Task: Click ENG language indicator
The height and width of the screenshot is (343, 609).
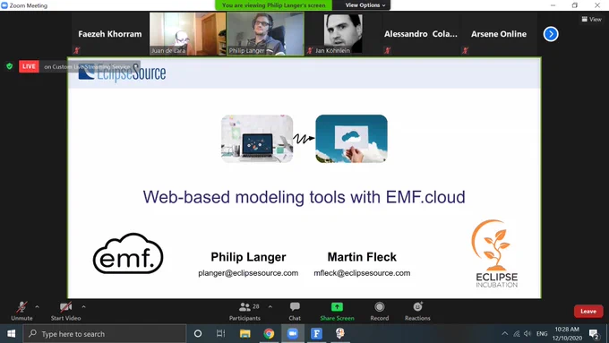Action: click(x=542, y=334)
